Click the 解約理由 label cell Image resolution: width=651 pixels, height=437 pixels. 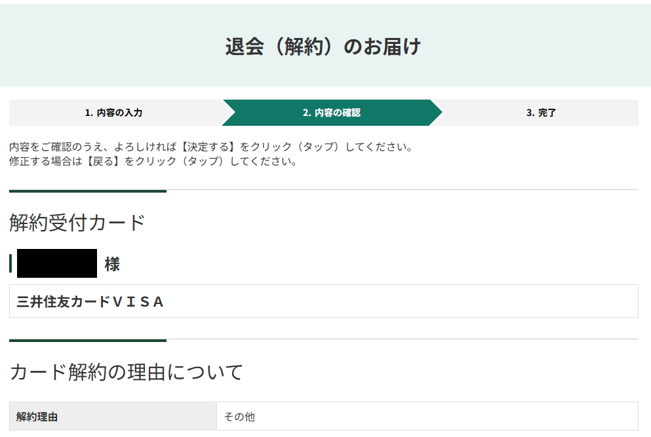point(113,416)
